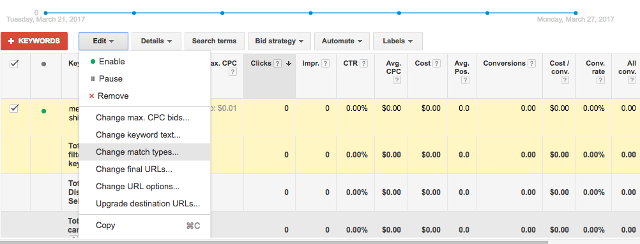The width and height of the screenshot is (640, 244).
Task: Sort by the Conv. rate column header
Action: (x=595, y=68)
